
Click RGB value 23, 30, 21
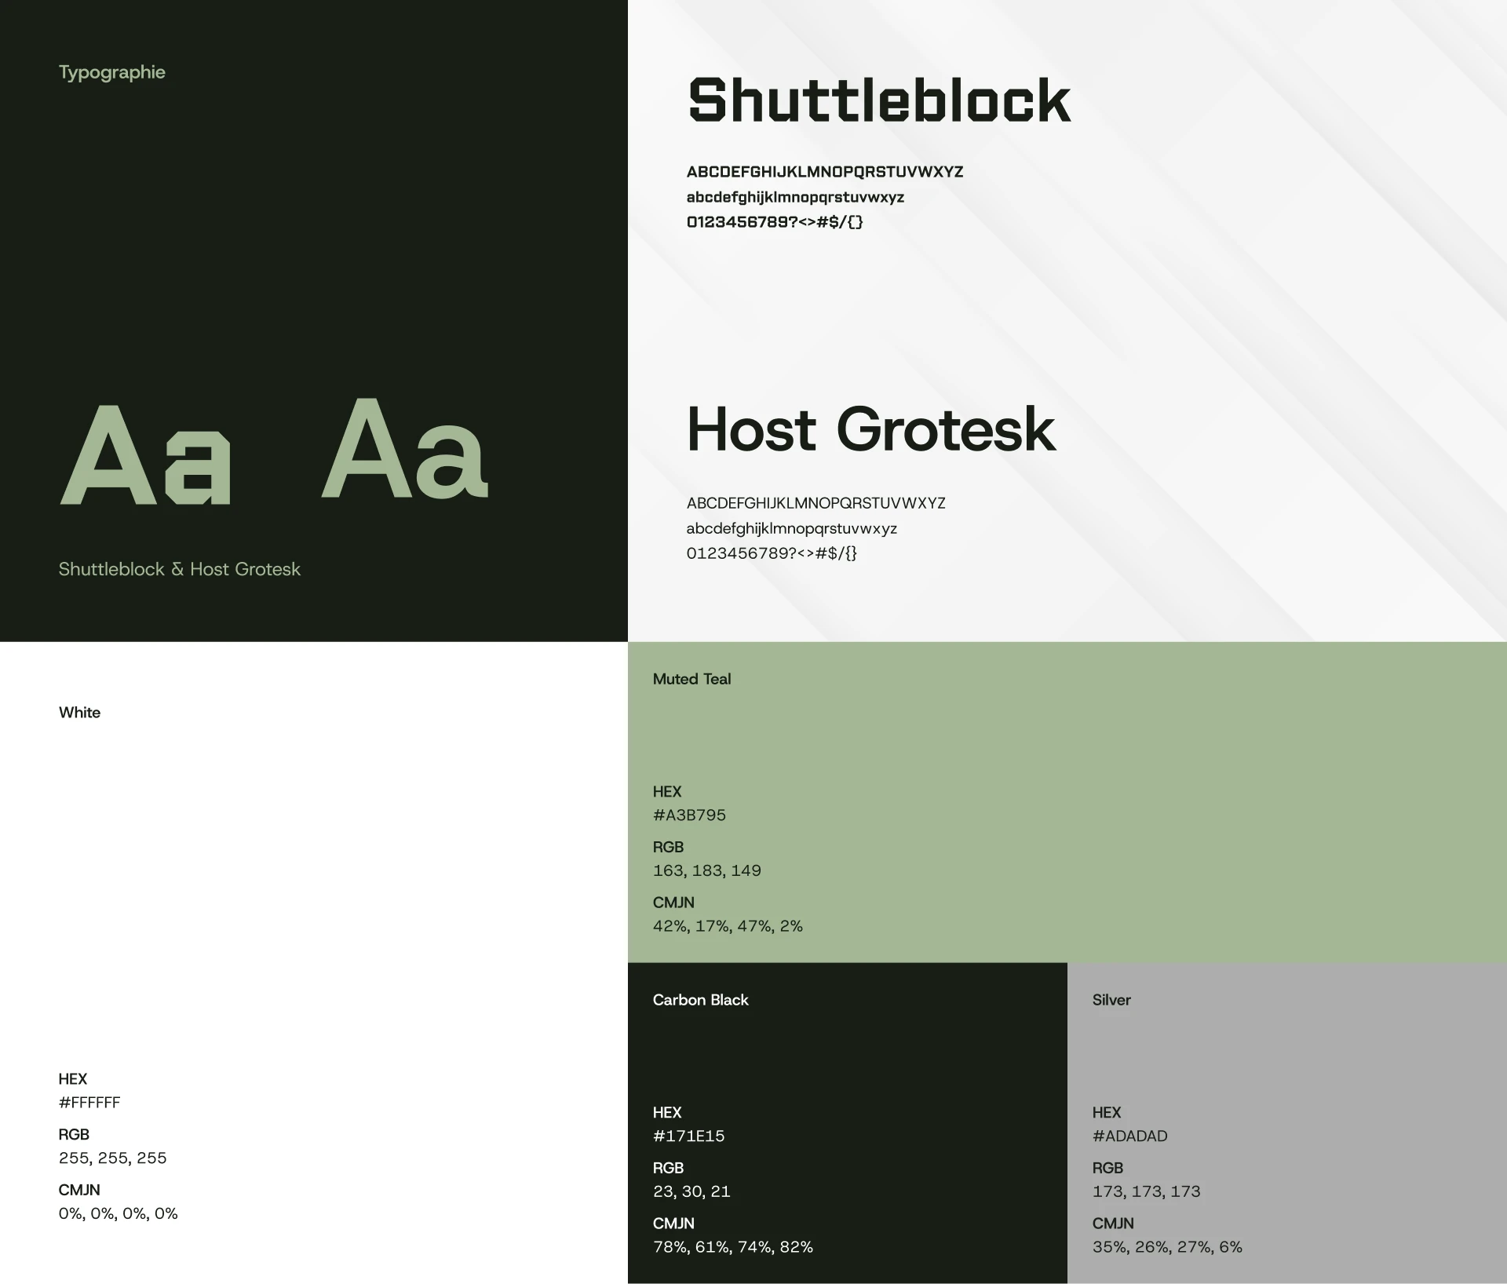tap(691, 1191)
